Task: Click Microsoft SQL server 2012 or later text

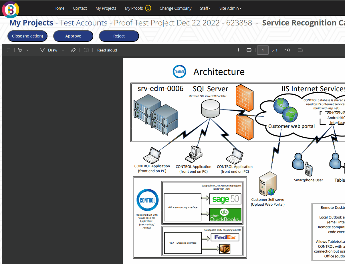Action: point(207,96)
